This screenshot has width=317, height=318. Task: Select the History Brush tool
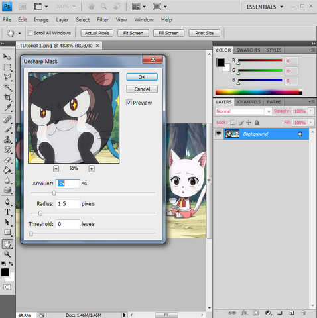click(7, 150)
